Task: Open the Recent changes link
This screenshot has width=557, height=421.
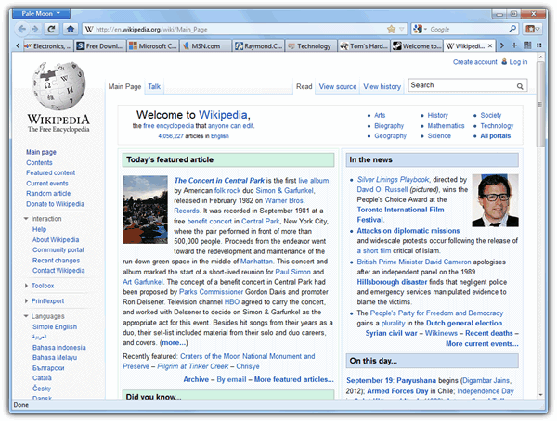Action: [x=56, y=261]
